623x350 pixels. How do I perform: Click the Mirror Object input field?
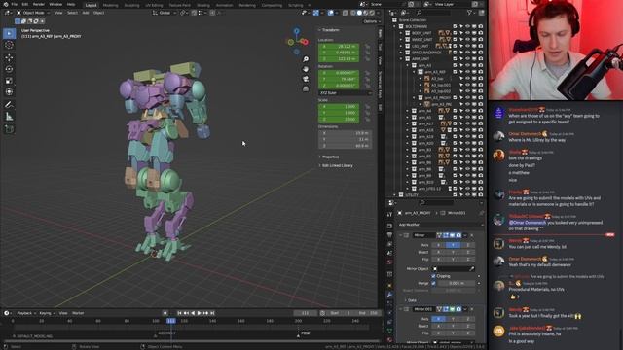click(454, 269)
